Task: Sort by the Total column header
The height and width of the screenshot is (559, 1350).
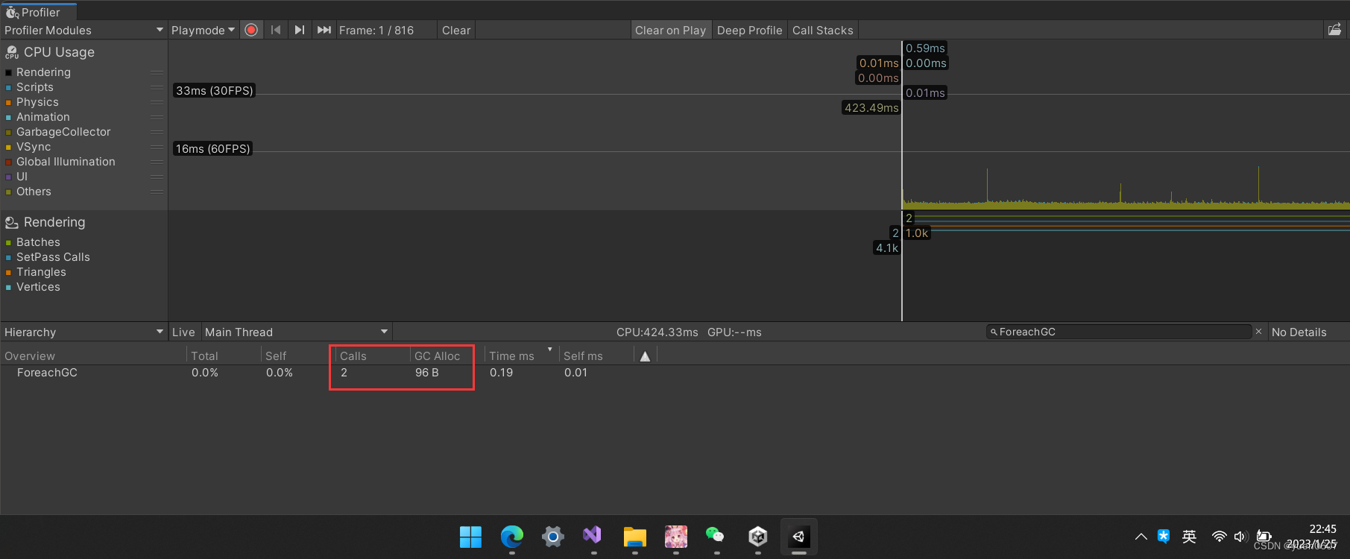Action: (222, 356)
